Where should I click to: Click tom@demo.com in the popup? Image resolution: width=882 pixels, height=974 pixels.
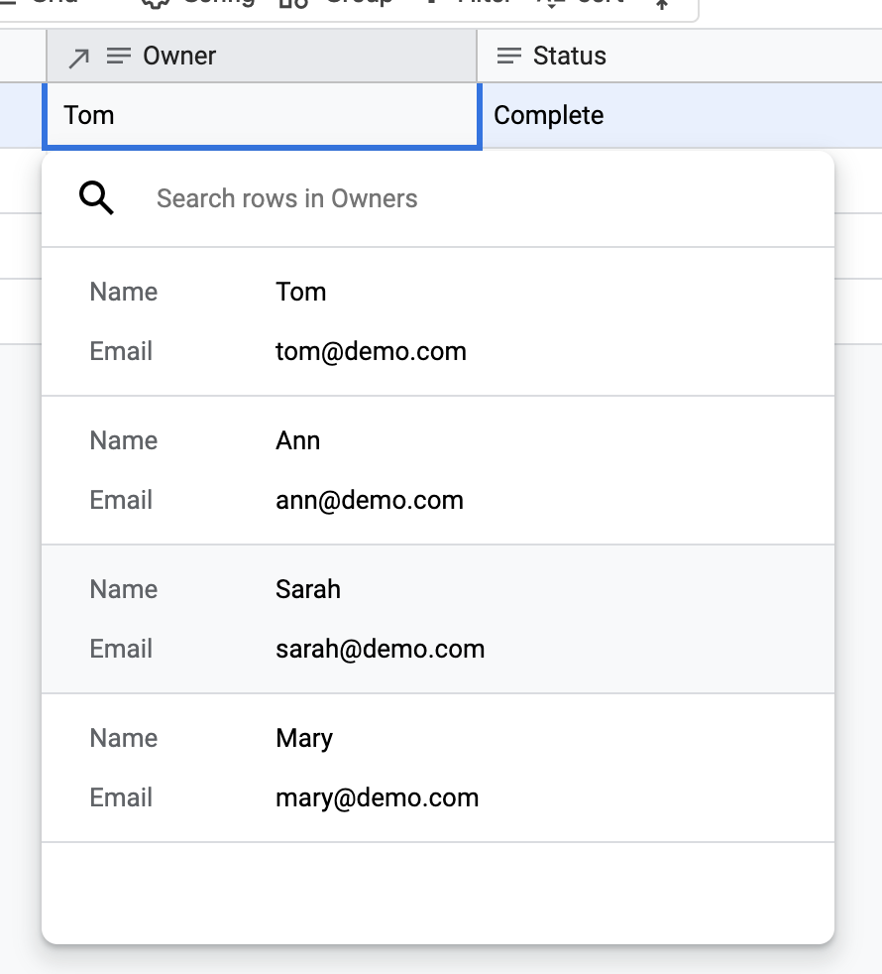[x=370, y=351]
